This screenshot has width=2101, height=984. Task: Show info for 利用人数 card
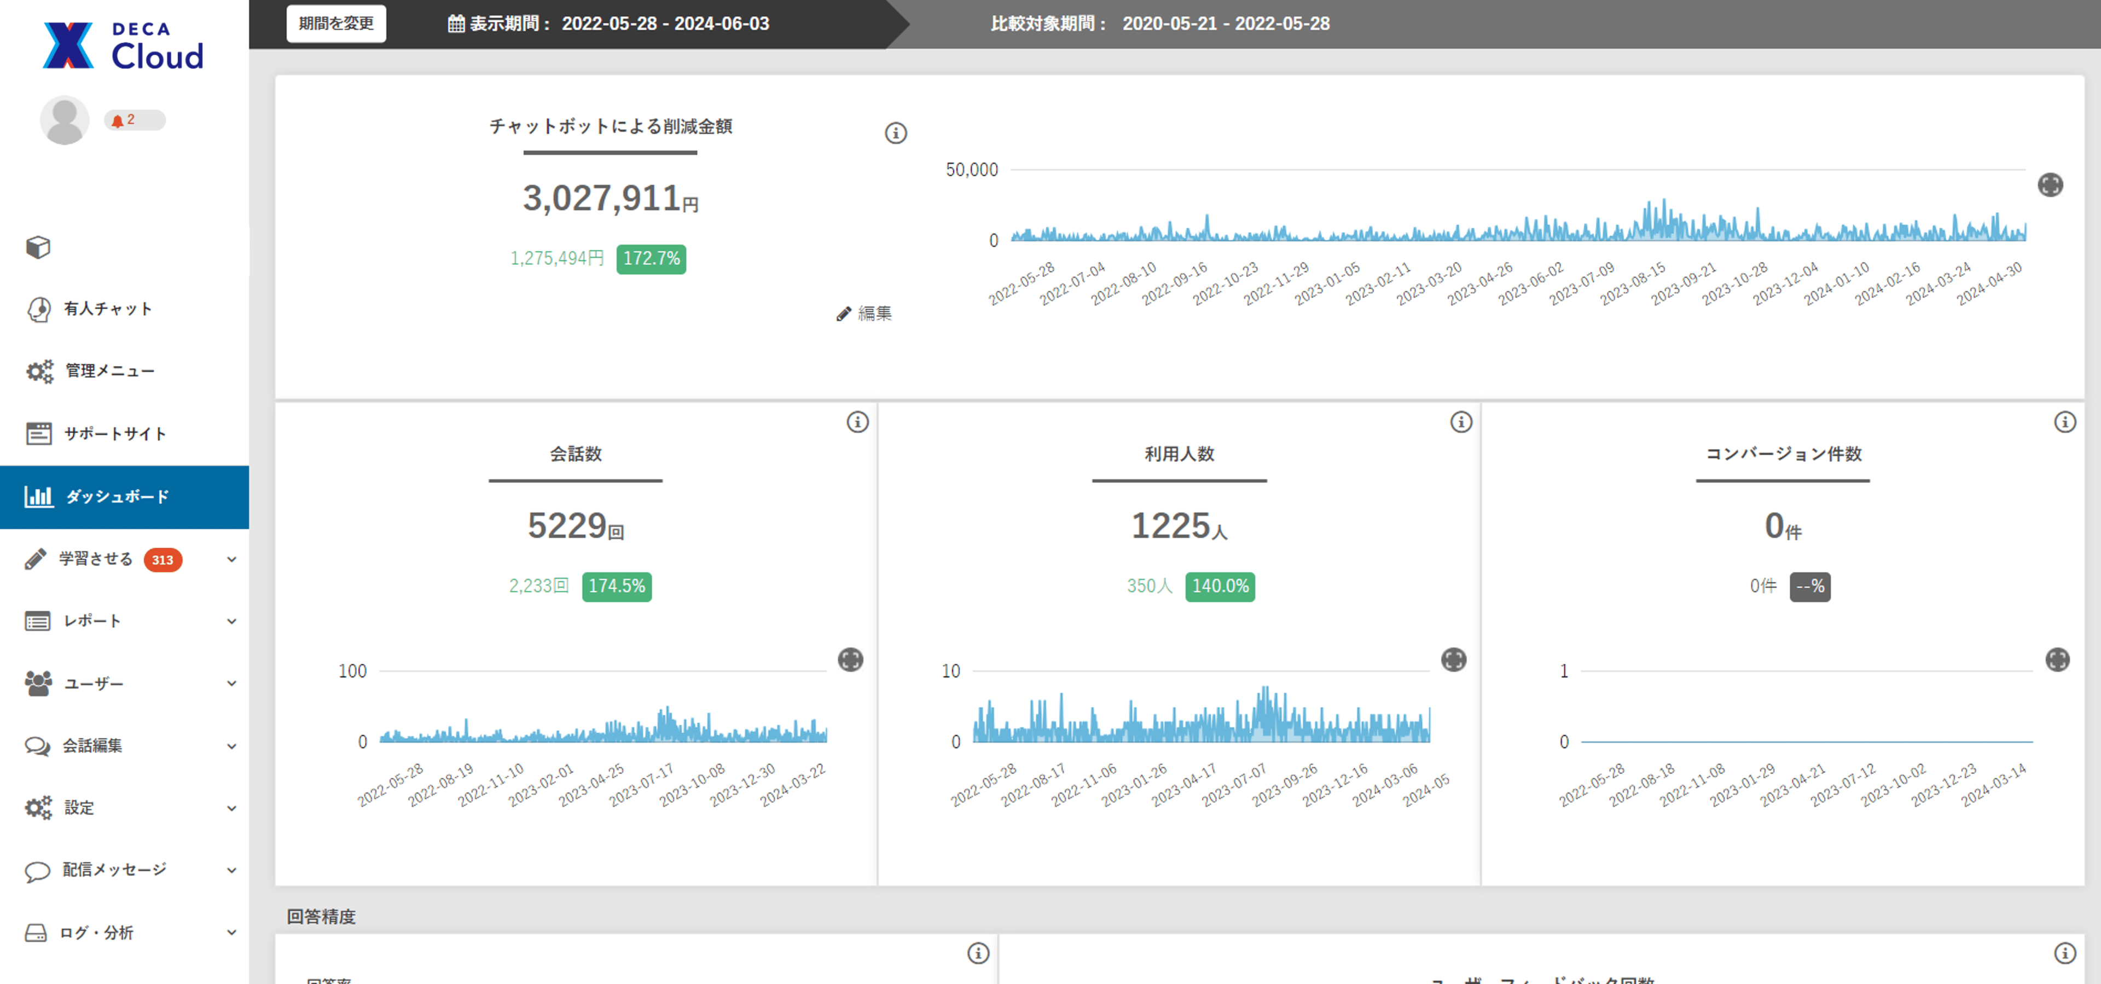(1461, 422)
